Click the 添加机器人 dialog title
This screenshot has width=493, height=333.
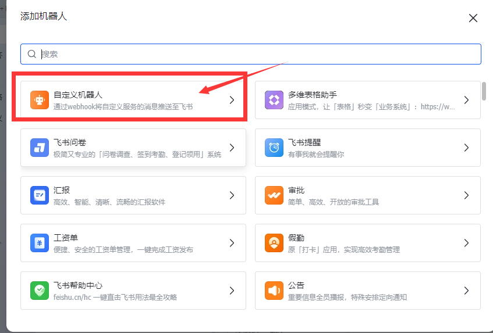click(x=44, y=16)
